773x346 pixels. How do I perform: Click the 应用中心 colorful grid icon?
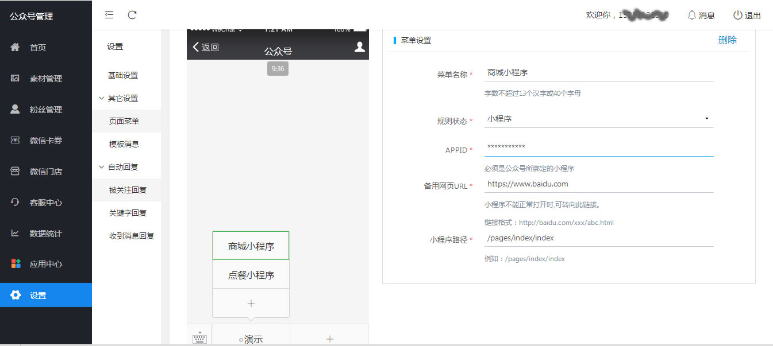tap(16, 264)
